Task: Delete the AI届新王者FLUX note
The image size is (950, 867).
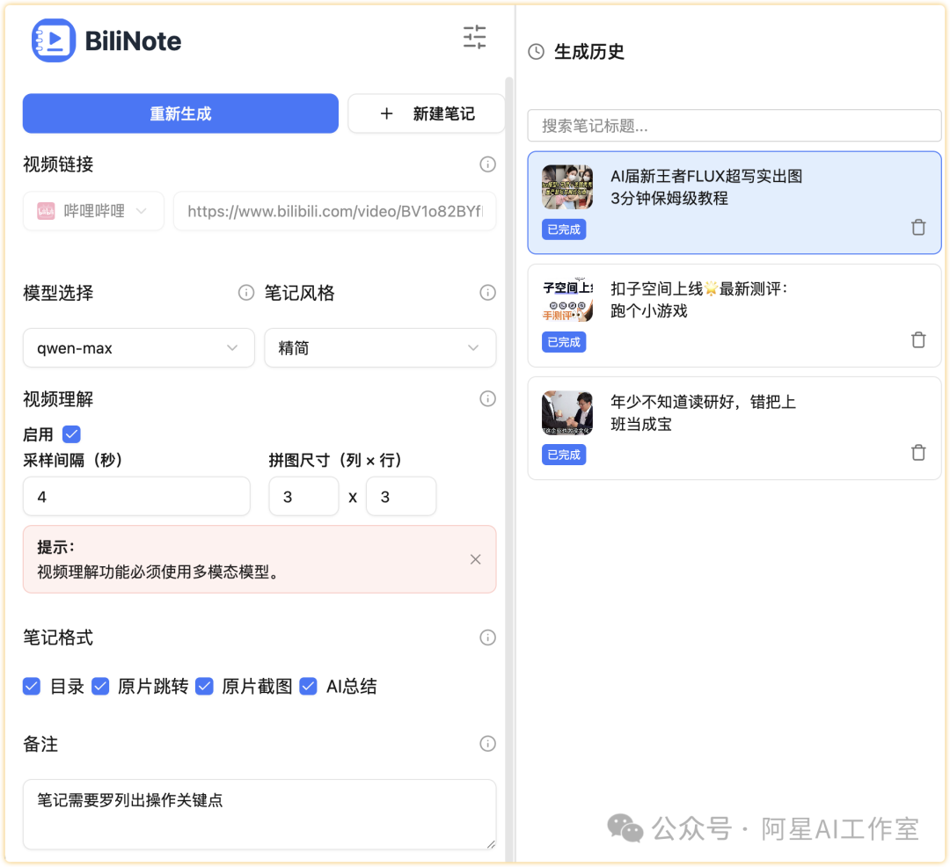Action: pos(918,227)
